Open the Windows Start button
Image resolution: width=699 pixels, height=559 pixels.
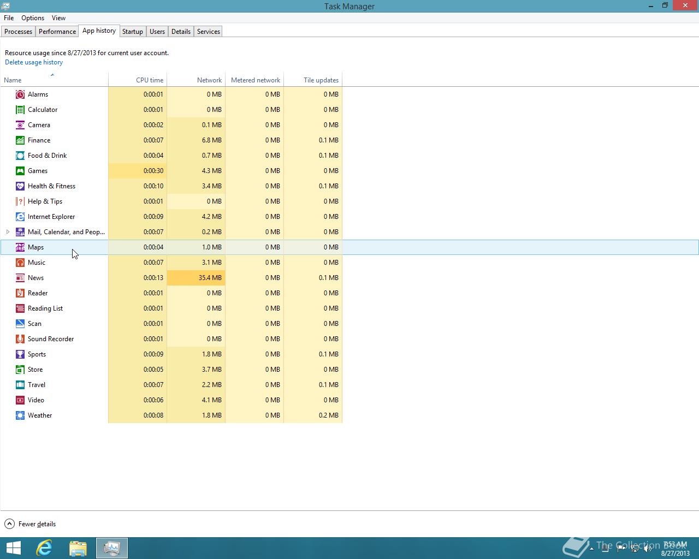(13, 548)
